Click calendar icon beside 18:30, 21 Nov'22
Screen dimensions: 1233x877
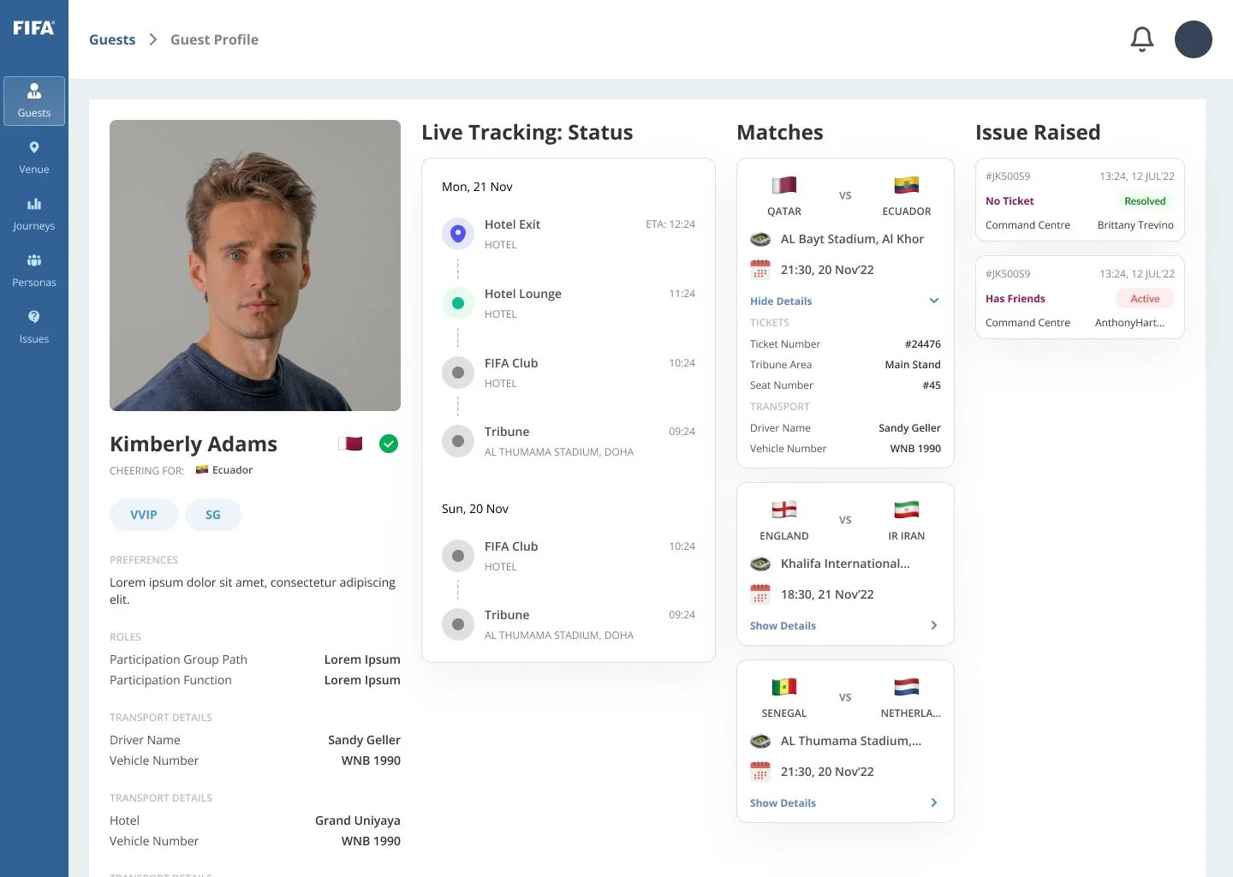(x=760, y=594)
